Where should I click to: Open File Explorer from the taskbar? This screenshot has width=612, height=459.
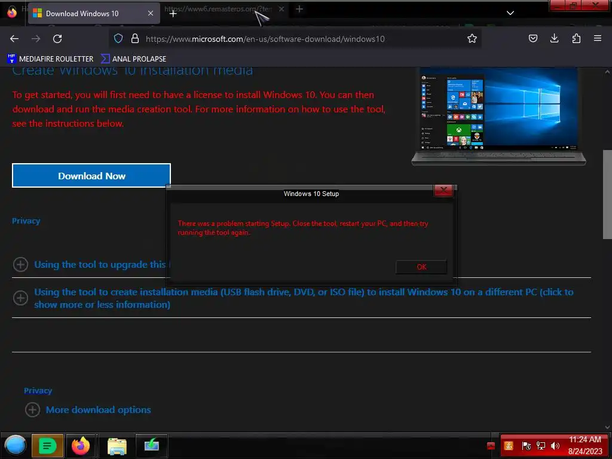click(117, 446)
